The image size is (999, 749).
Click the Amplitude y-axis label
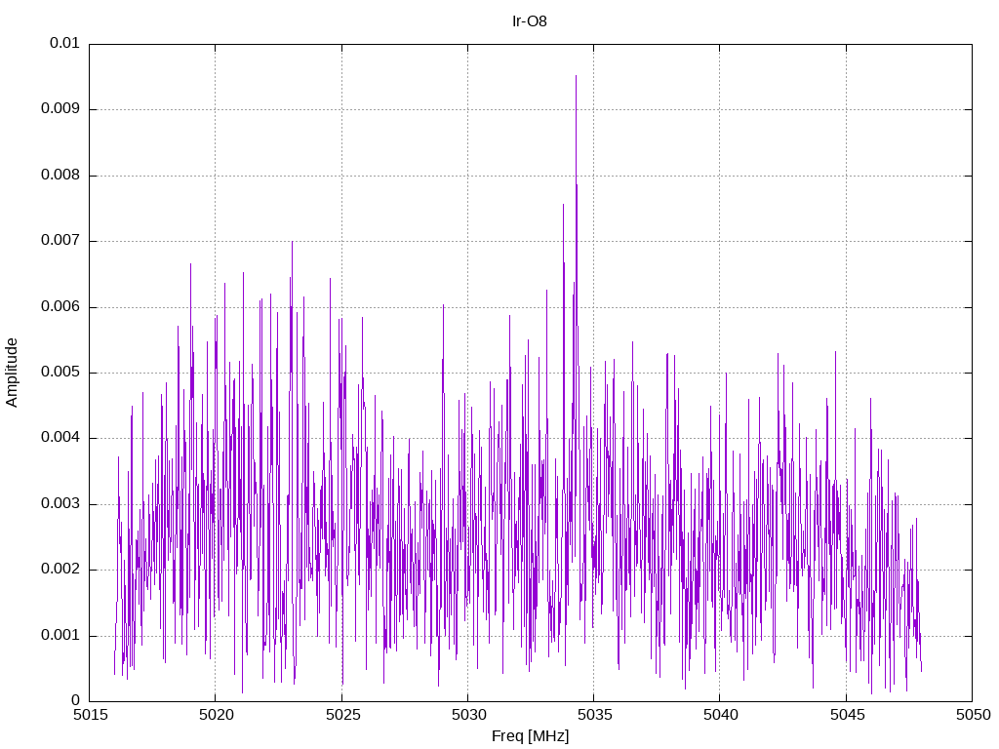click(x=12, y=373)
